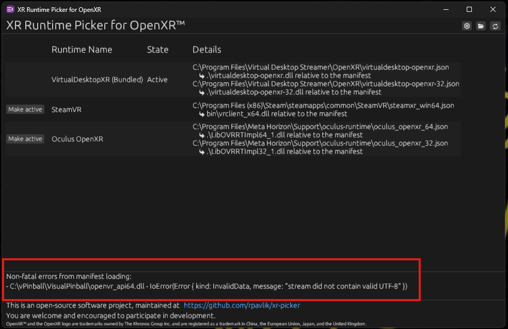The image size is (508, 329).
Task: Click the bin\vrclient_x64.dll library line
Action: click(x=274, y=114)
